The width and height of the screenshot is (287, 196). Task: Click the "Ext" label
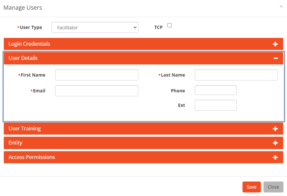click(x=182, y=105)
